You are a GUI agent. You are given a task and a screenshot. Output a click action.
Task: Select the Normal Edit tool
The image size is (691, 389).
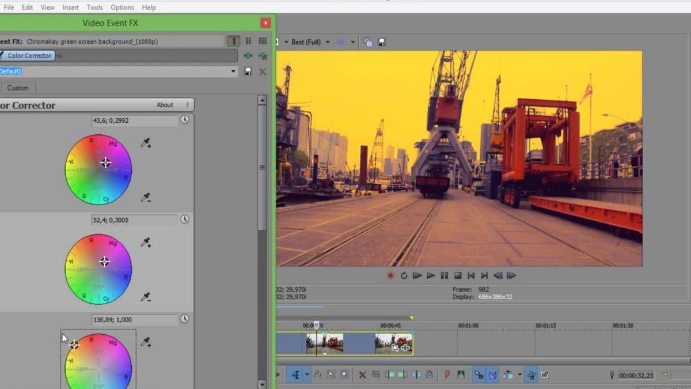click(296, 374)
